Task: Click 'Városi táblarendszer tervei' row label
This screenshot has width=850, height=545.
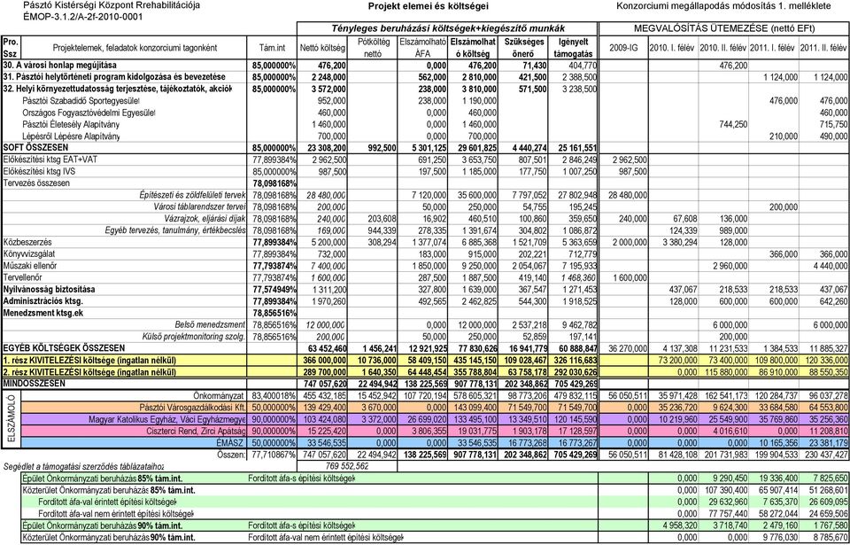Action: [x=201, y=206]
